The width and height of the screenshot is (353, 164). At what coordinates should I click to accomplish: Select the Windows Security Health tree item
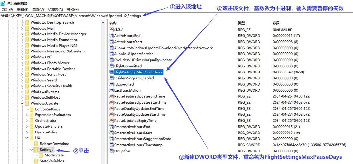51,86
